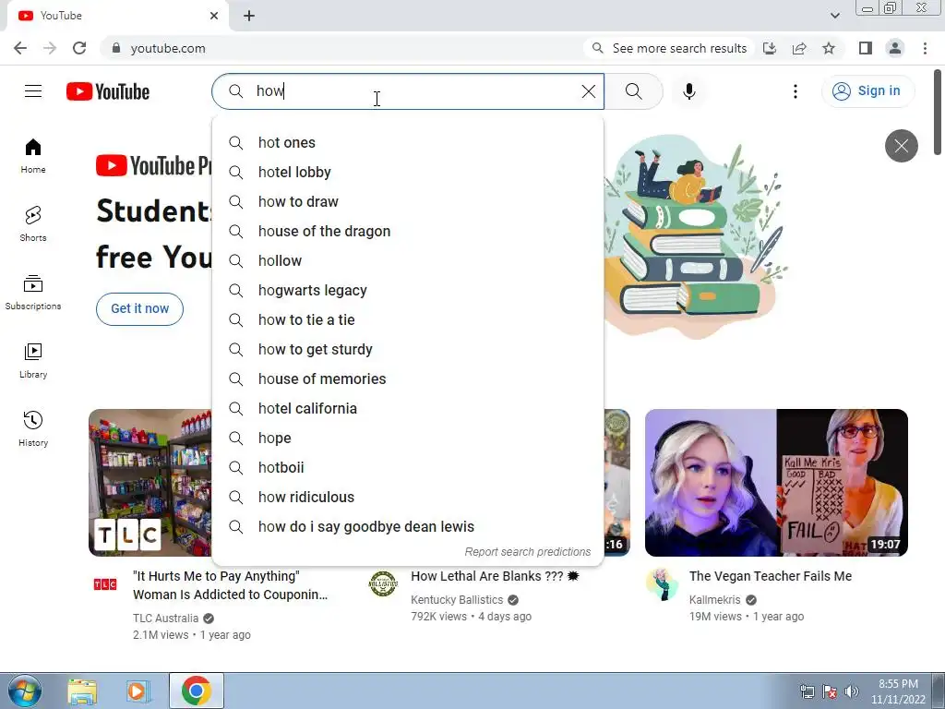Image resolution: width=945 pixels, height=709 pixels.
Task: Open the YouTube hamburger guide menu
Action: pos(33,91)
